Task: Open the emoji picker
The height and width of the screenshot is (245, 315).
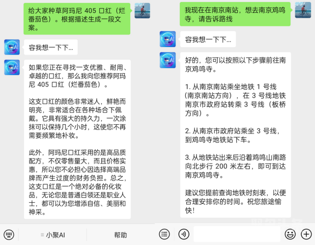Action: 290,234
